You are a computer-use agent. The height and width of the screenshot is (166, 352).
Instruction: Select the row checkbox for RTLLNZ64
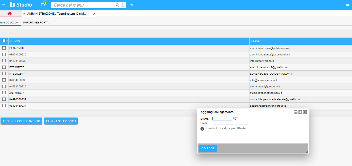pos(4,74)
